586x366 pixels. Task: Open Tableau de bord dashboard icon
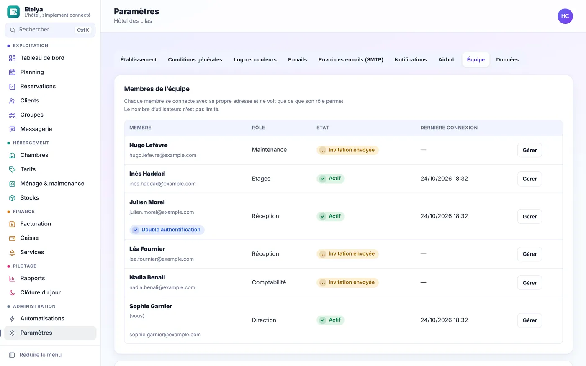pos(12,58)
